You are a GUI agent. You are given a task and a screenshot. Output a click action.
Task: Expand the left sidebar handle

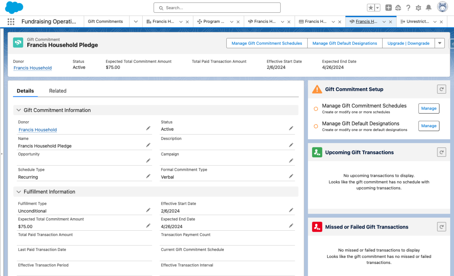pos(1,154)
